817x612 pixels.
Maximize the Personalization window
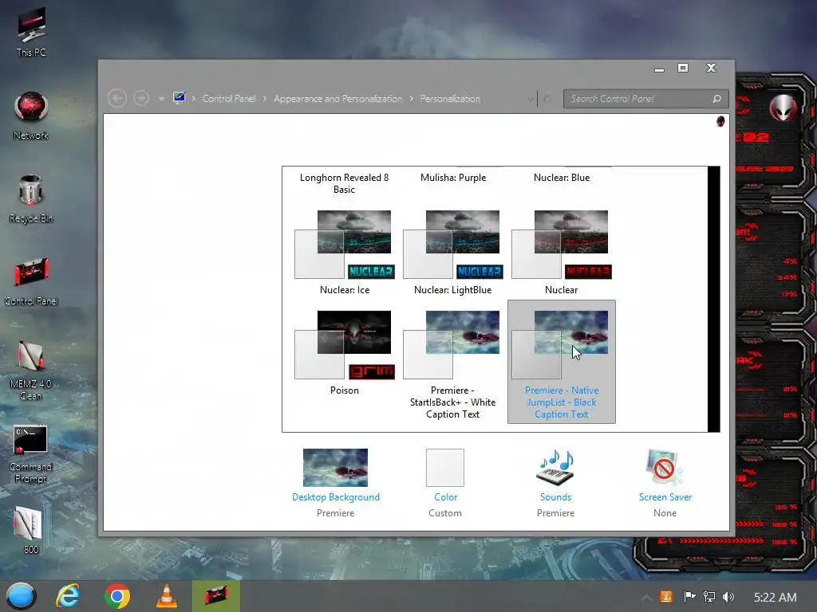click(683, 68)
